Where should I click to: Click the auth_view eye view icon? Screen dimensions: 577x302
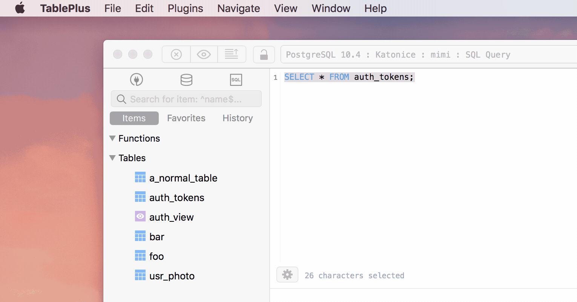[140, 217]
